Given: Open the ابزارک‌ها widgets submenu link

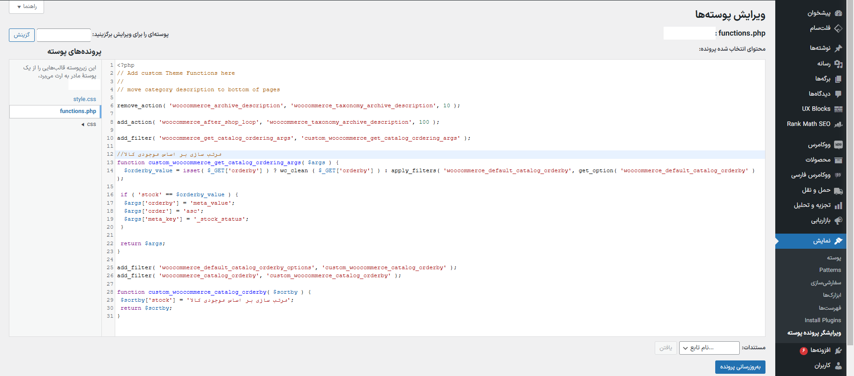Looking at the screenshot, I should tap(832, 295).
